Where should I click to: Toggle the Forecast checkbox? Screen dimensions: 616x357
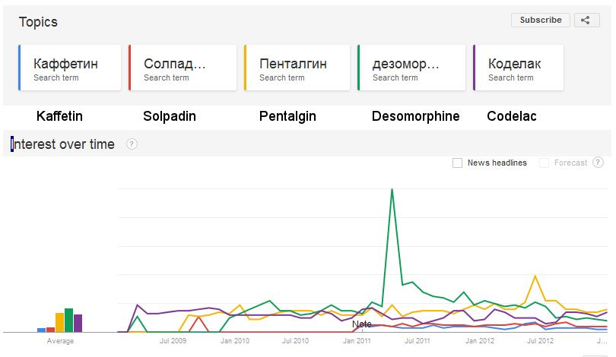coord(544,163)
